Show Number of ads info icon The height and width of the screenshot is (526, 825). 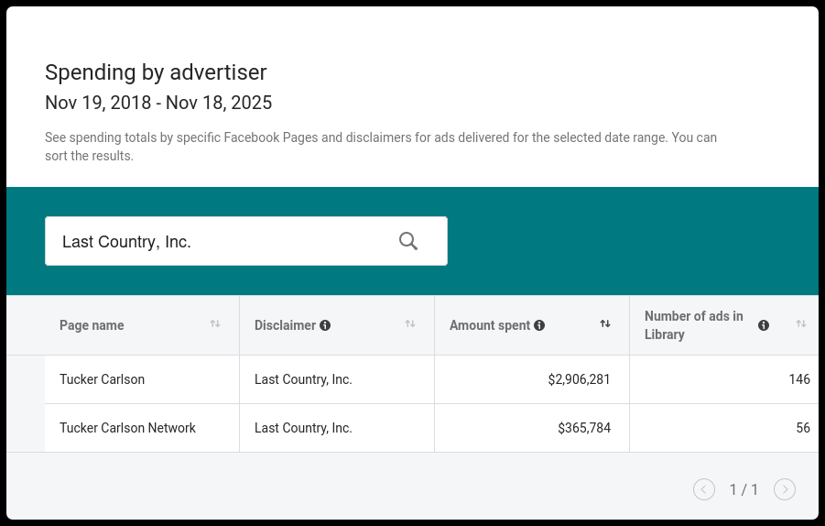[764, 325]
